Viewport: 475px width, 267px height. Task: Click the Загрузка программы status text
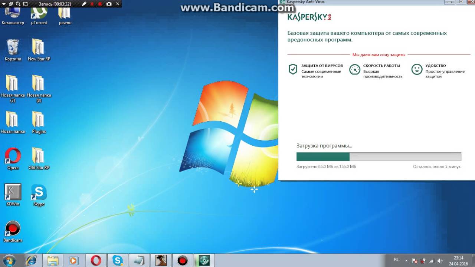(324, 146)
